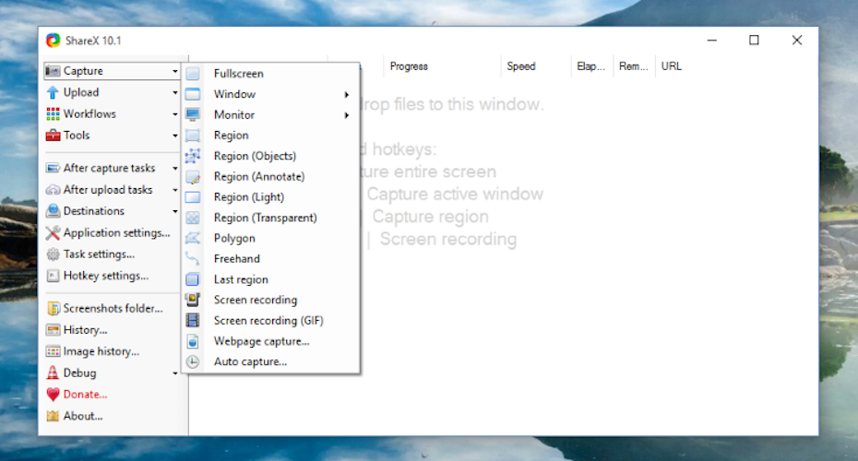Click the Debug traffic cone icon

tap(53, 373)
